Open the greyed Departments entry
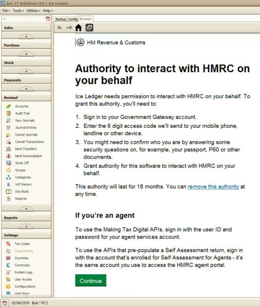 [23, 251]
